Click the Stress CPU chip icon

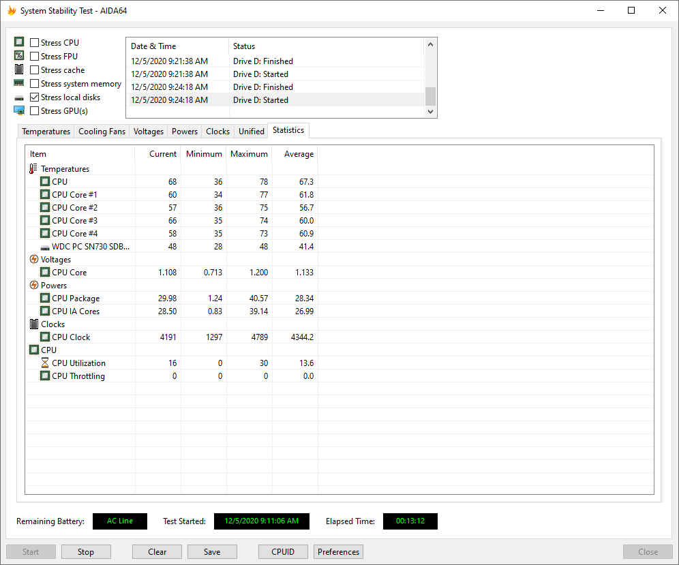19,42
